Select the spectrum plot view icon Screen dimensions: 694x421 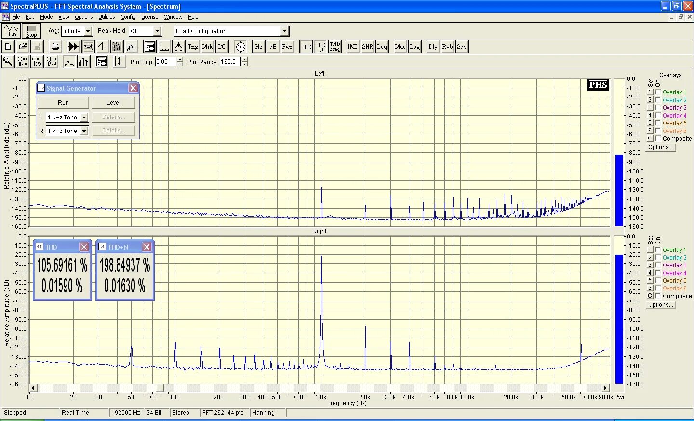pyautogui.click(x=88, y=47)
